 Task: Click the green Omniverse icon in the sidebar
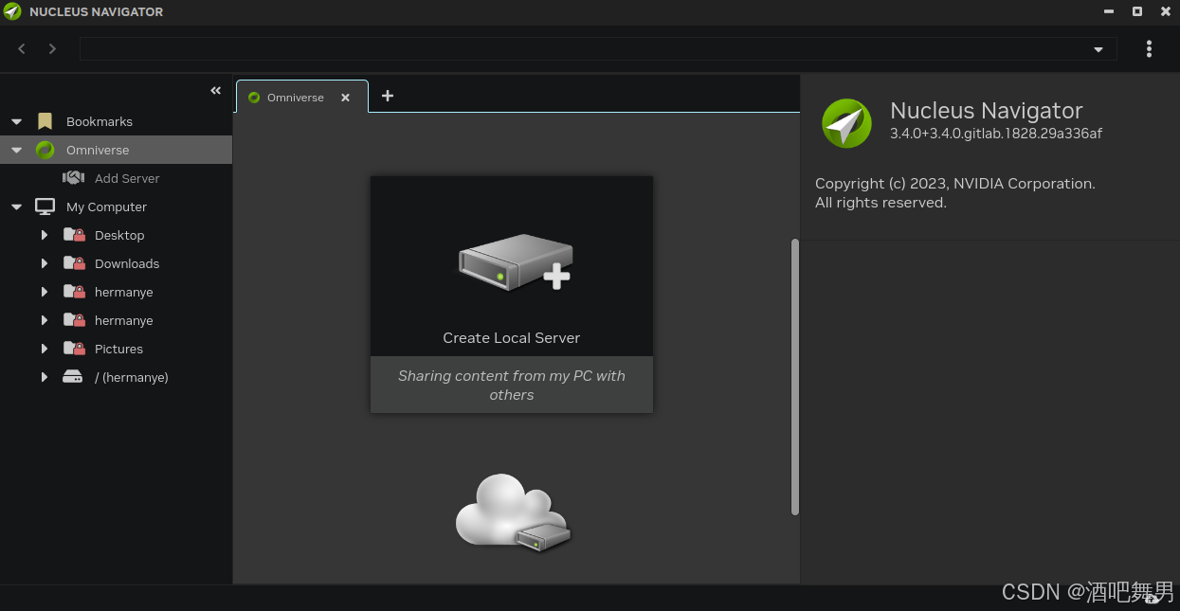coord(45,150)
